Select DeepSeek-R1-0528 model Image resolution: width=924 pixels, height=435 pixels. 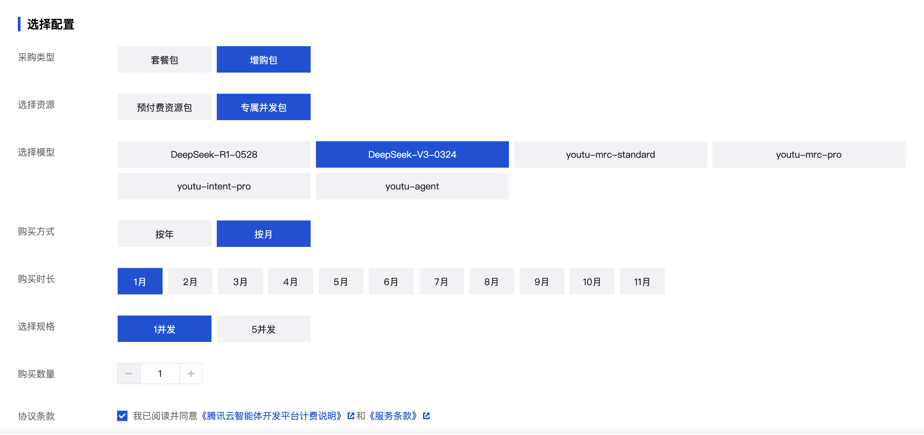(x=214, y=154)
